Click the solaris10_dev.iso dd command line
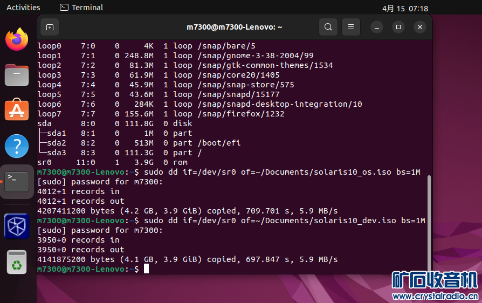482x303 pixels. point(285,221)
